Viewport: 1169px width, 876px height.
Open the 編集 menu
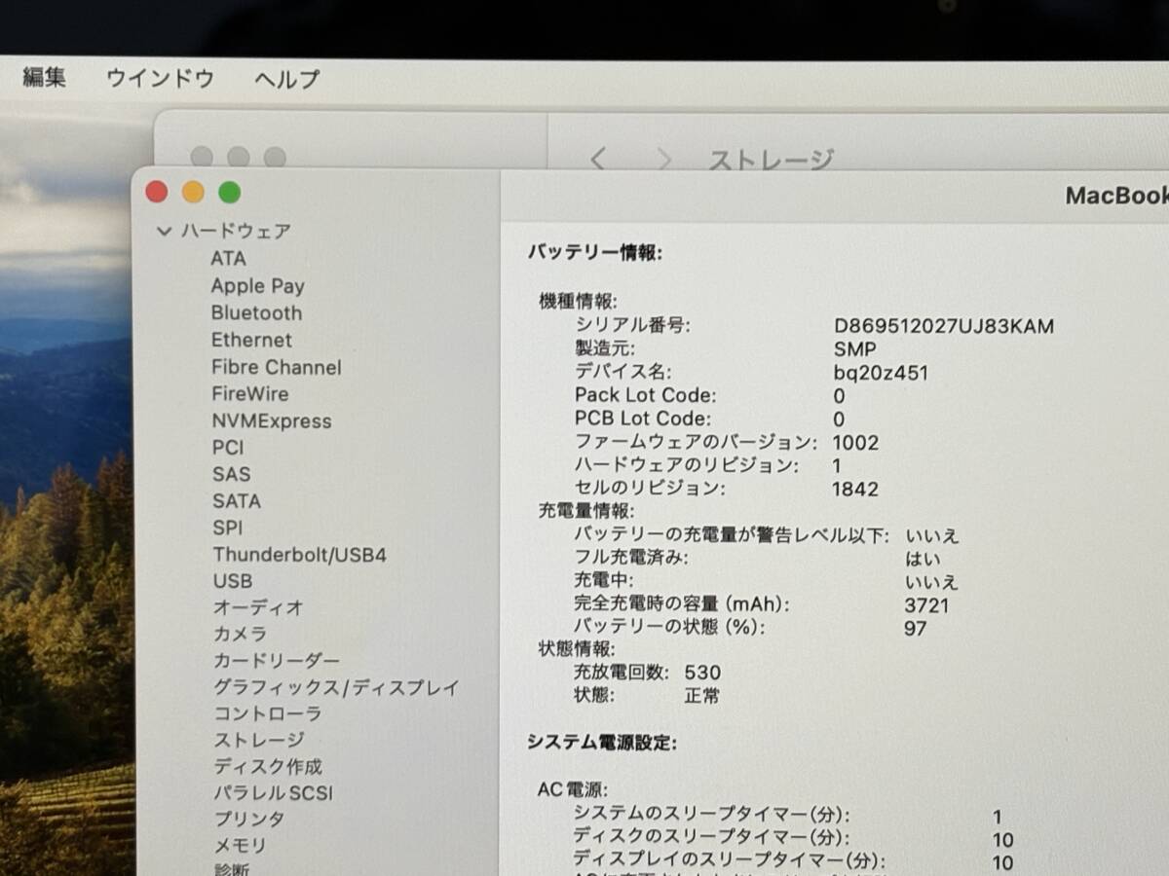pyautogui.click(x=44, y=78)
